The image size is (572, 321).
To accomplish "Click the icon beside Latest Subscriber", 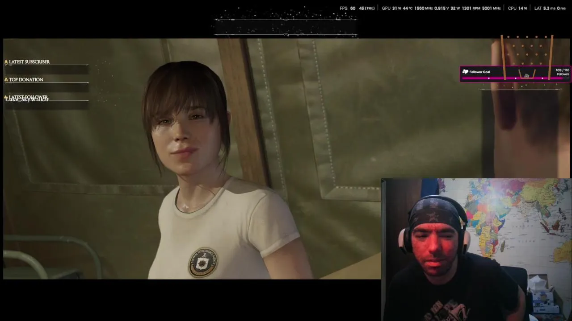I will coord(6,62).
